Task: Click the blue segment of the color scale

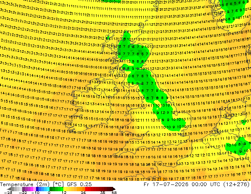Action: click(x=43, y=189)
